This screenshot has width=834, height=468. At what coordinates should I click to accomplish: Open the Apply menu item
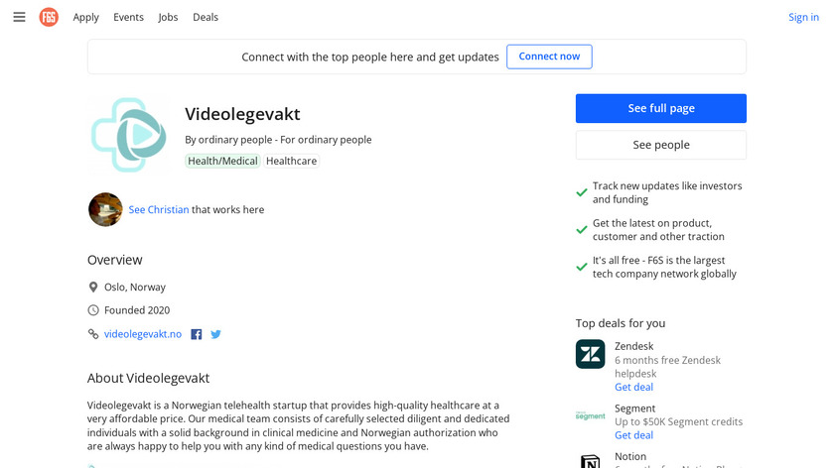point(85,17)
